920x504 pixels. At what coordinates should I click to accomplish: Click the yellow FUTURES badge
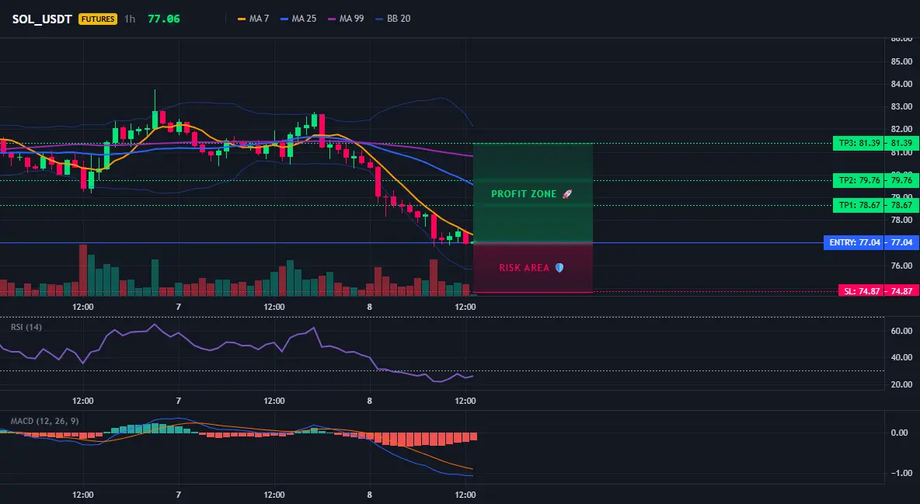98,19
